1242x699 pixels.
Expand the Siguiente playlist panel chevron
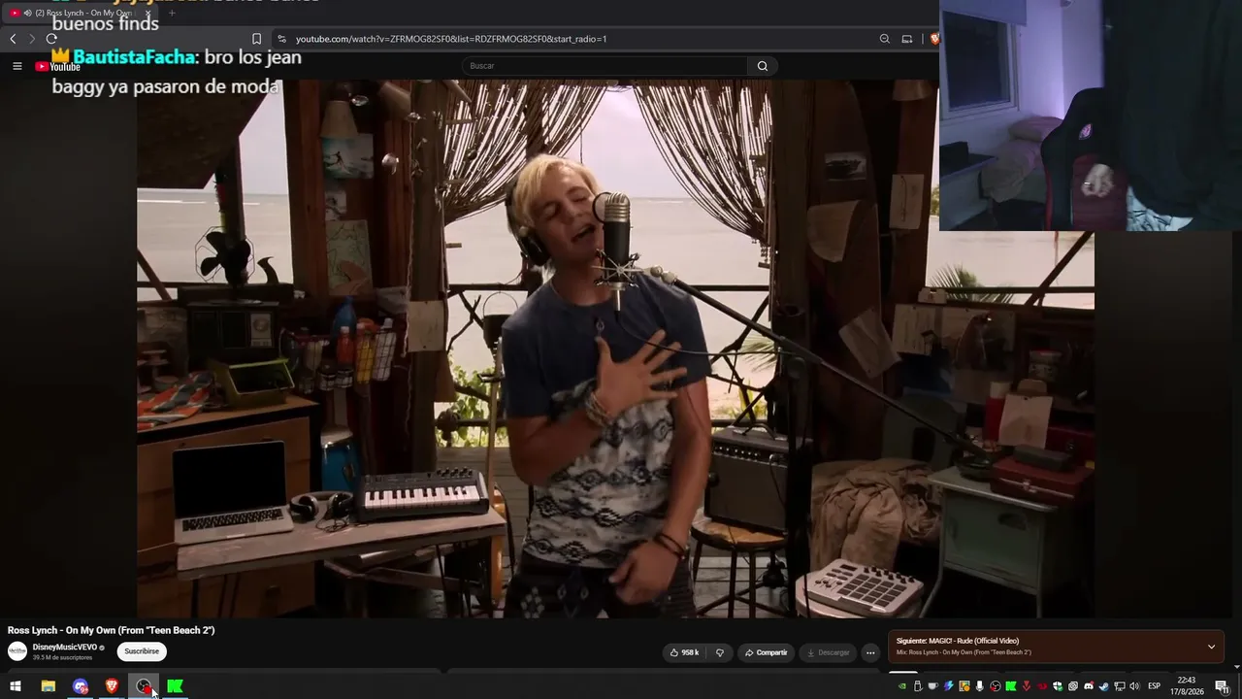[1211, 647]
